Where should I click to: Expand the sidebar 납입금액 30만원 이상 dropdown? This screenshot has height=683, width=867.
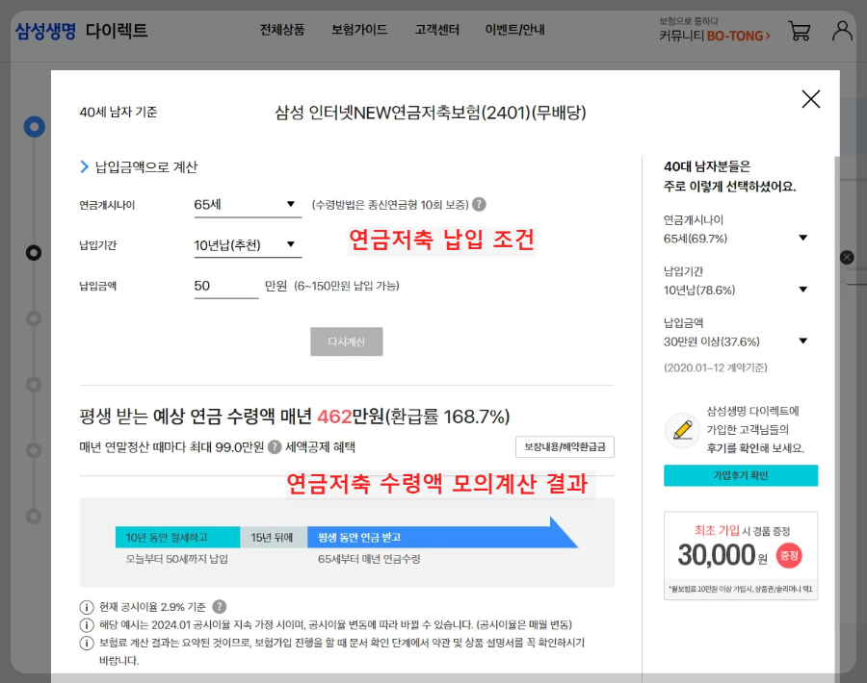pyautogui.click(x=802, y=341)
